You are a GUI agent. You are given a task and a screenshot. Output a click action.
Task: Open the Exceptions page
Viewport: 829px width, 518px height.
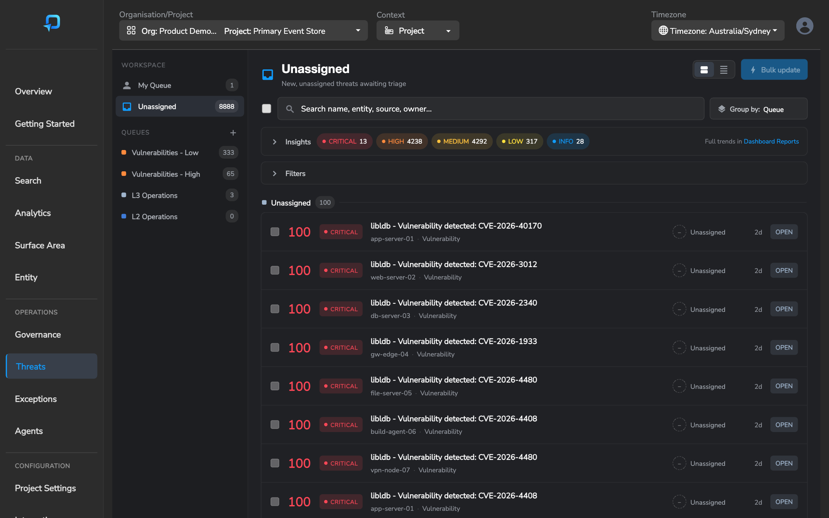[x=36, y=399]
